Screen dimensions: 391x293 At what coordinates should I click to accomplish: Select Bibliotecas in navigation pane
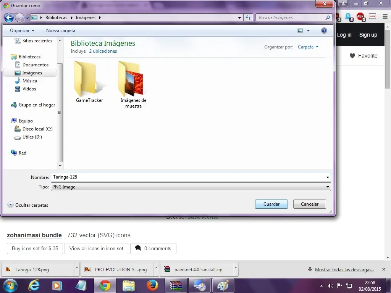(x=26, y=57)
